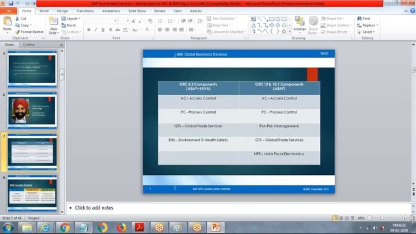Viewport: 416px width, 234px height.
Task: Convert text to SmartArt
Action: coord(226,32)
